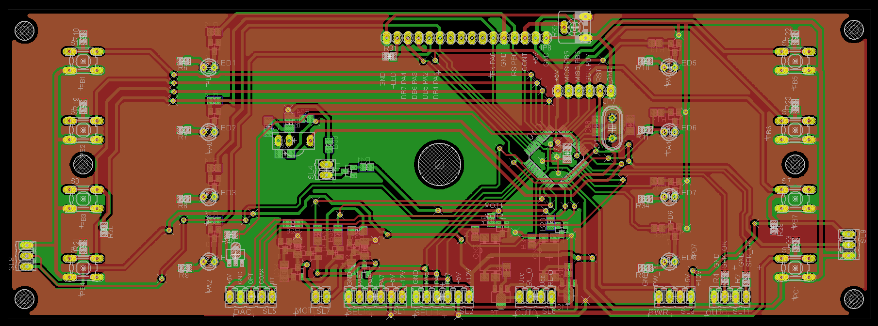The width and height of the screenshot is (878, 326).
Task: Click the SL6 connector label
Action: click(548, 311)
